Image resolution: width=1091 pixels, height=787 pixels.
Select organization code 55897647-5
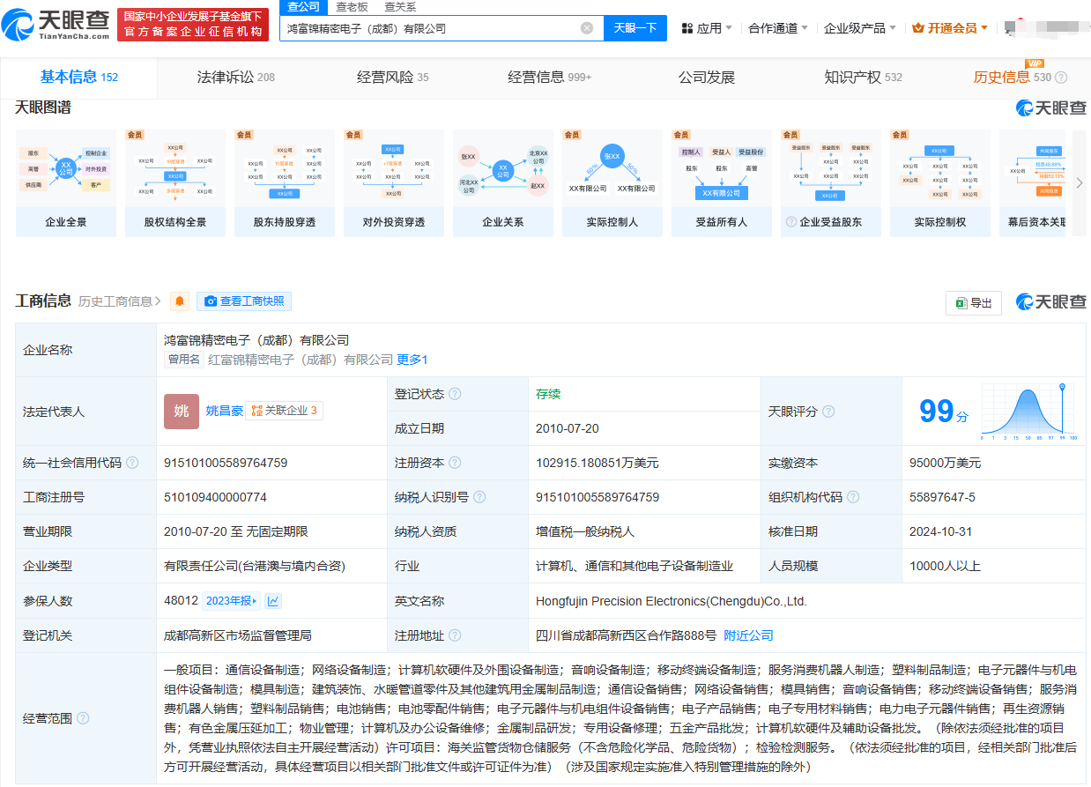pos(942,497)
